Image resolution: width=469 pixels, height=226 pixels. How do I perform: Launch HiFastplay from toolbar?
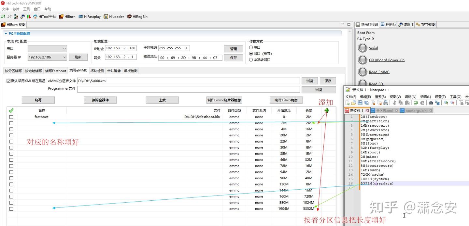click(x=90, y=17)
